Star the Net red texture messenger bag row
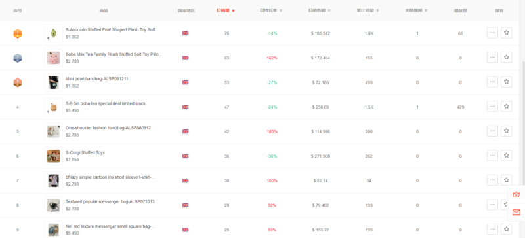The width and height of the screenshot is (525, 238). (506, 229)
